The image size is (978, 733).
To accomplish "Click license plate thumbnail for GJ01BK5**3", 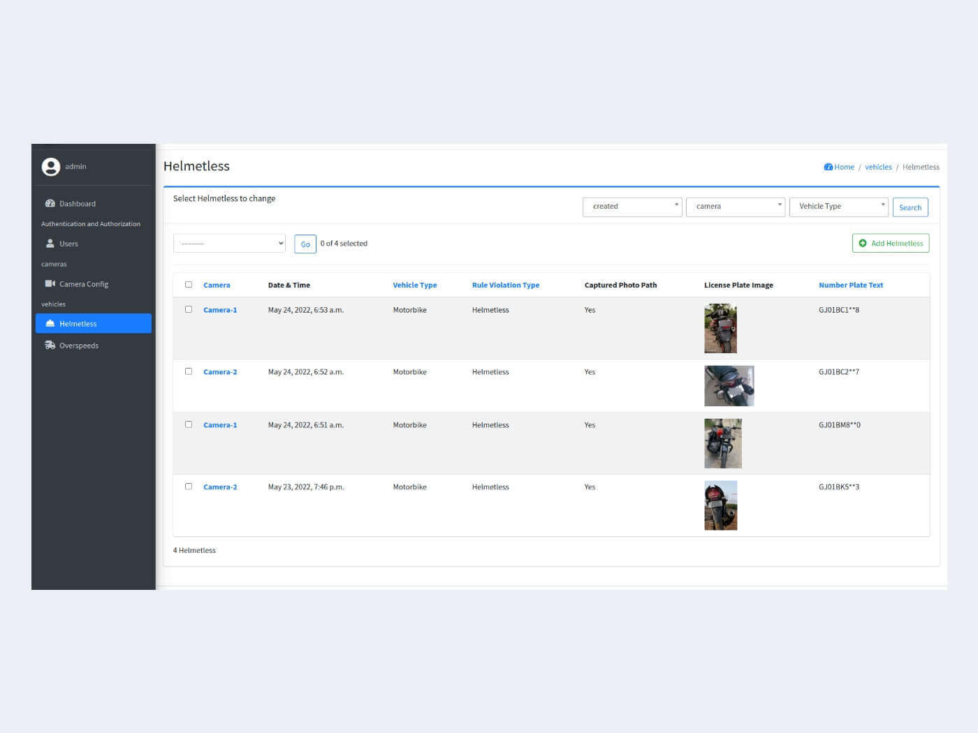I will [x=721, y=505].
